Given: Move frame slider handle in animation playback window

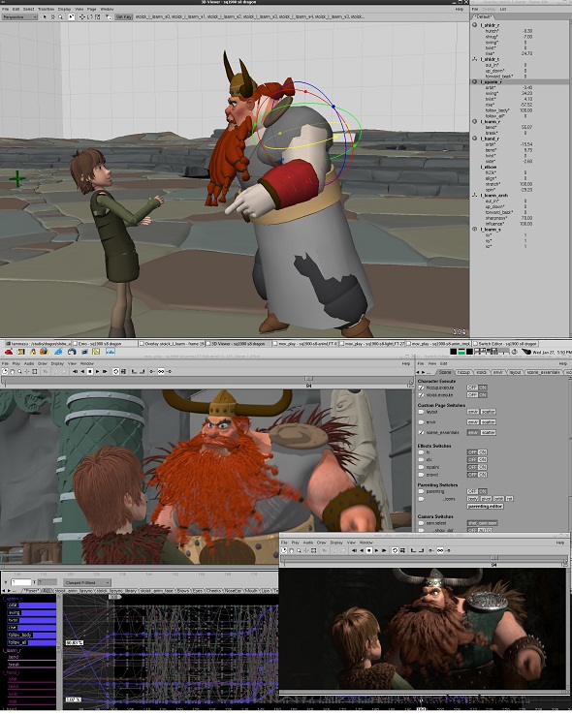Looking at the screenshot, I should coord(309,379).
